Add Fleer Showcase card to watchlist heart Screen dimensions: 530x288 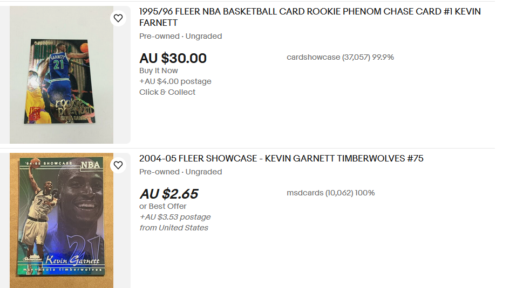click(118, 165)
